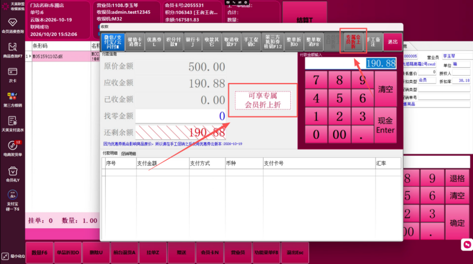Choose 优惠券L in payment toolbar
The image size is (473, 264).
coord(154,42)
